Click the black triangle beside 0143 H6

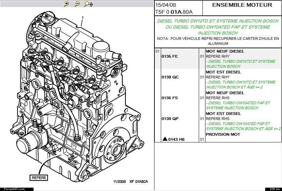click(x=164, y=139)
